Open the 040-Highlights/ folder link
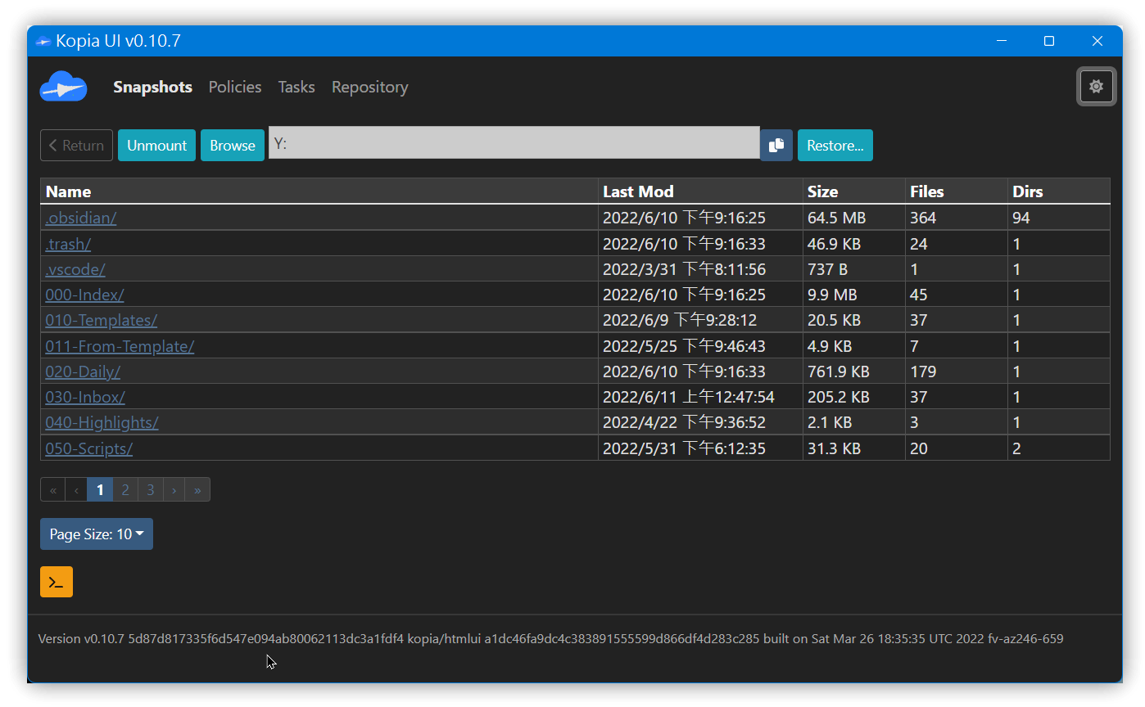 pyautogui.click(x=102, y=422)
